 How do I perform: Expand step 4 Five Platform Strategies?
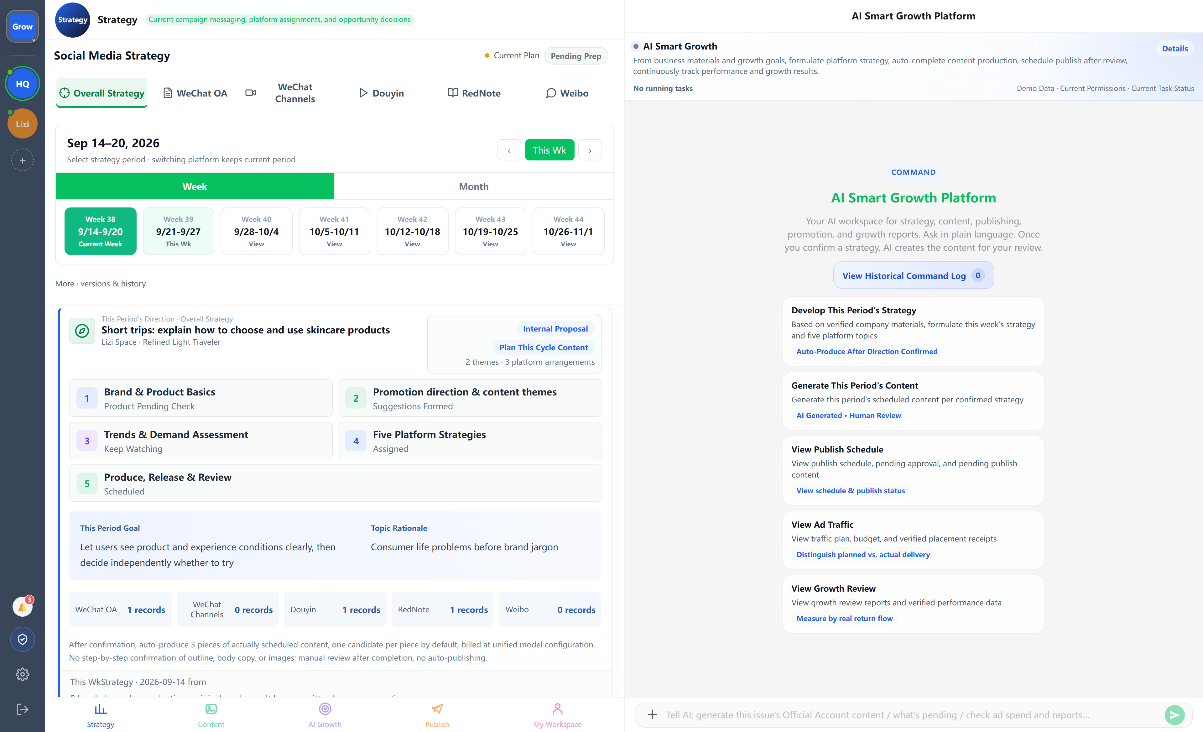pyautogui.click(x=470, y=441)
